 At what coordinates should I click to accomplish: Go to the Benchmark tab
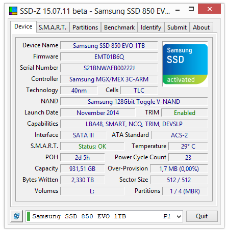pyautogui.click(x=119, y=27)
